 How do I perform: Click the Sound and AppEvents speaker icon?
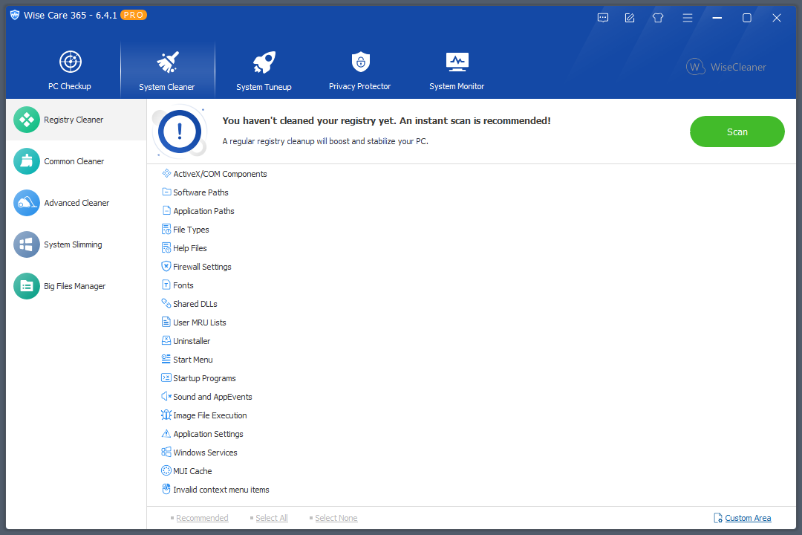click(166, 396)
